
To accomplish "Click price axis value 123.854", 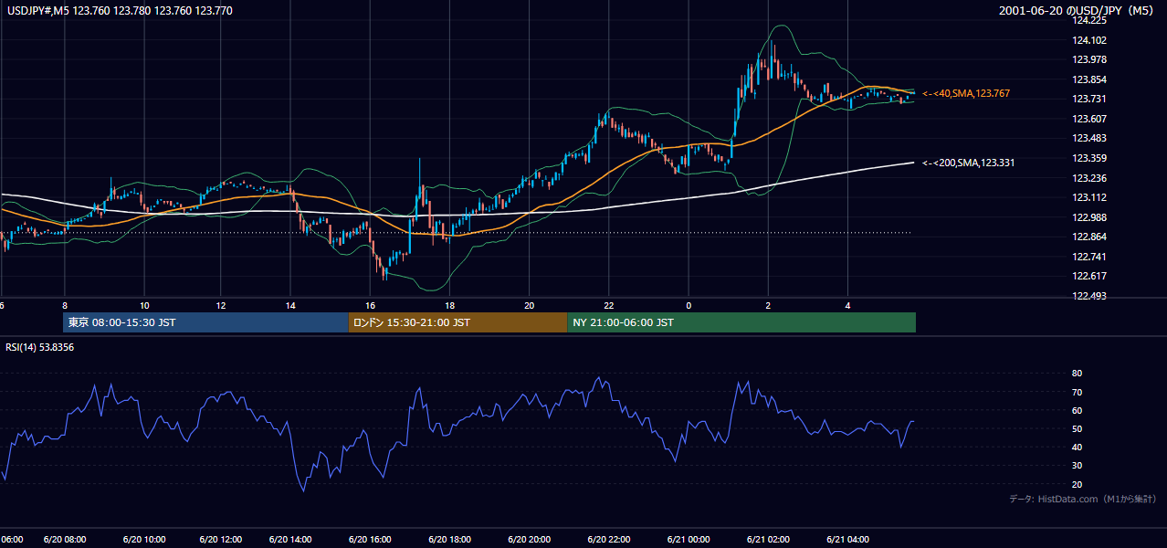I will pos(1089,79).
